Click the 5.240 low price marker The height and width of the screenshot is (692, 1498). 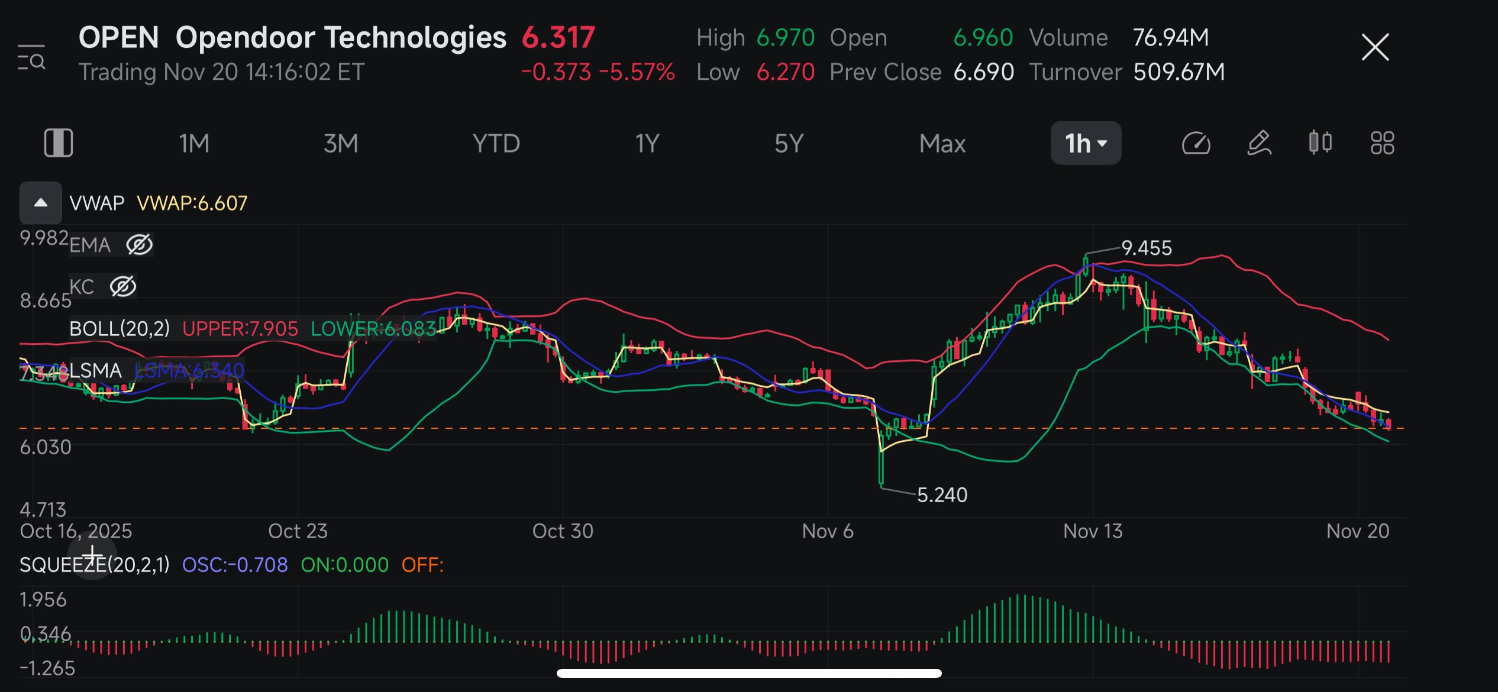pyautogui.click(x=942, y=494)
